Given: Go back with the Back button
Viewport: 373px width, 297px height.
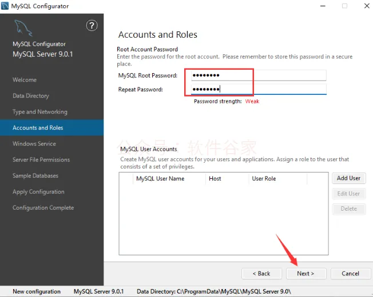Looking at the screenshot, I should click(x=261, y=274).
